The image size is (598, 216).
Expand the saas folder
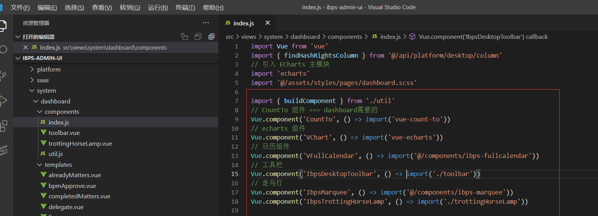pyautogui.click(x=43, y=80)
